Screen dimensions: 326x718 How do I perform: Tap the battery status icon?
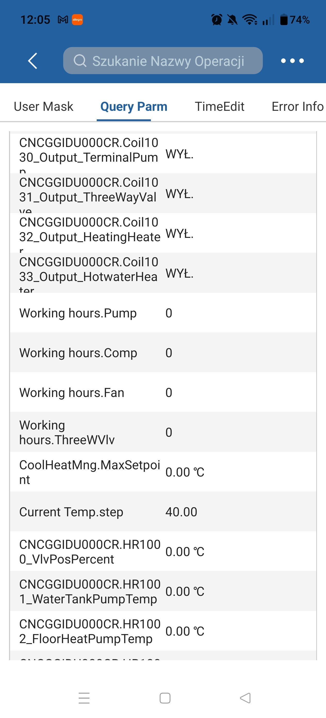point(283,20)
